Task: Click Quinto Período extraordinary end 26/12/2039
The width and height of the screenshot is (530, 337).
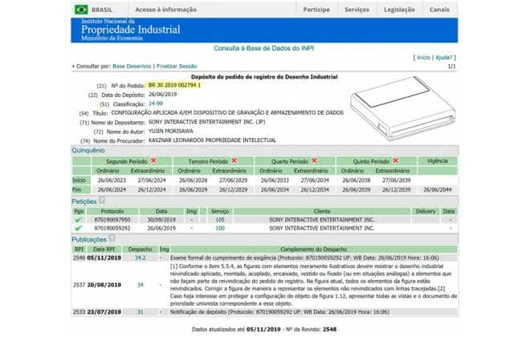Action: 397,190
